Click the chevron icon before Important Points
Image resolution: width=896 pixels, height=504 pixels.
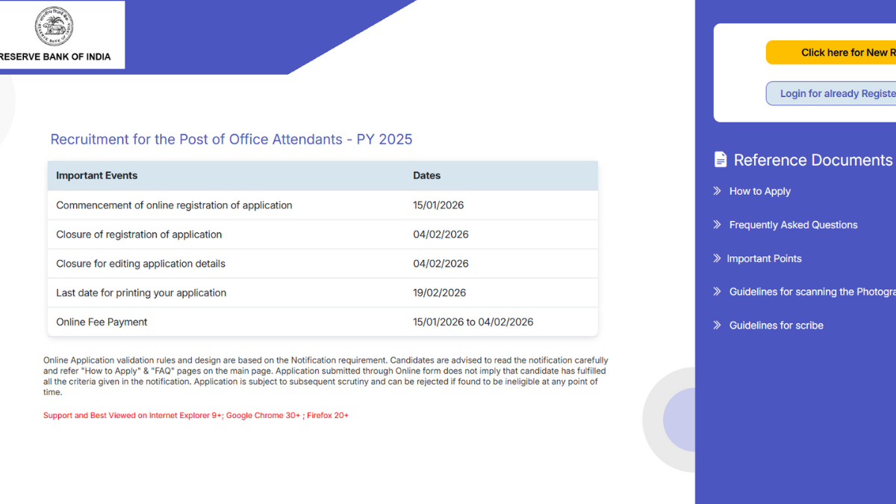(x=717, y=258)
